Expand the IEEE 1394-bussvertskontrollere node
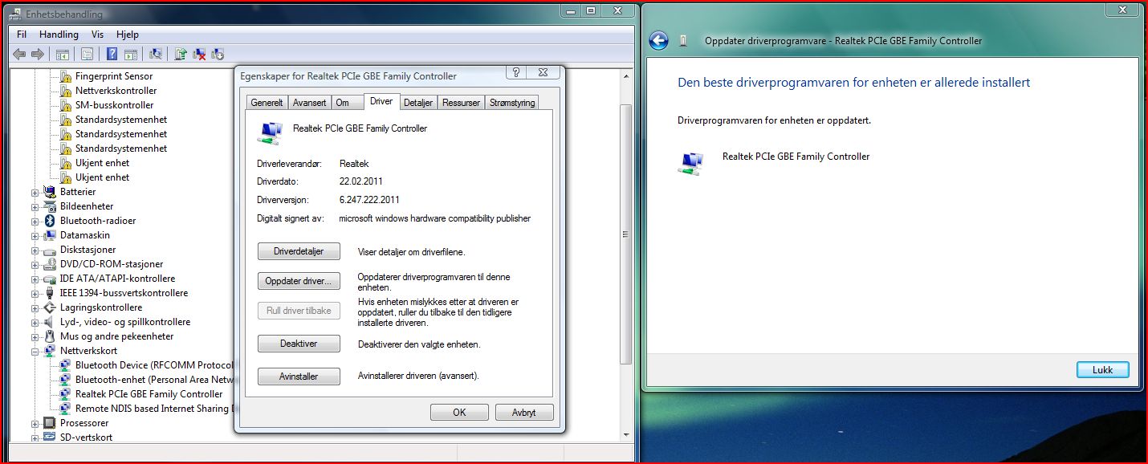This screenshot has height=464, width=1148. pos(35,294)
